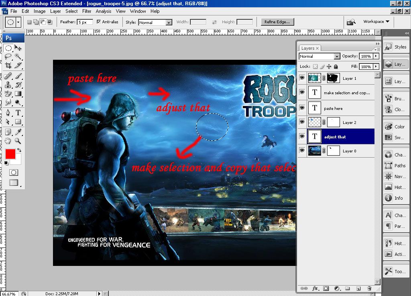Viewport: 411px width, 296px height.
Task: Select the Healing Brush tool
Action: point(8,76)
